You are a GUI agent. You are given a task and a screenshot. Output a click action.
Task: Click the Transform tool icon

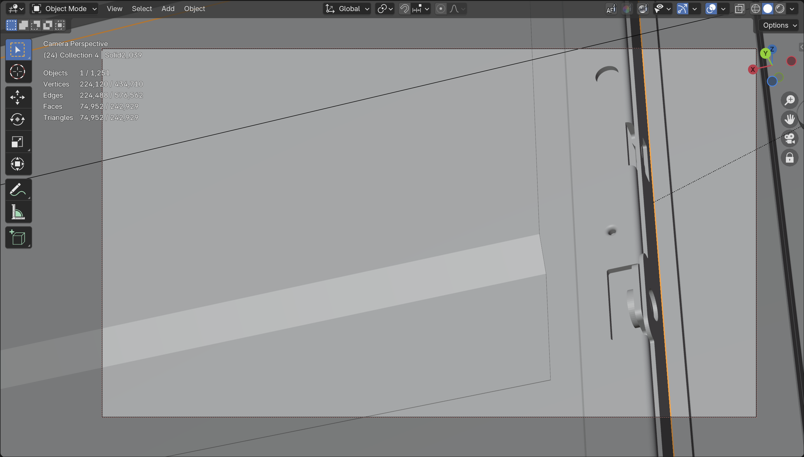tap(18, 164)
